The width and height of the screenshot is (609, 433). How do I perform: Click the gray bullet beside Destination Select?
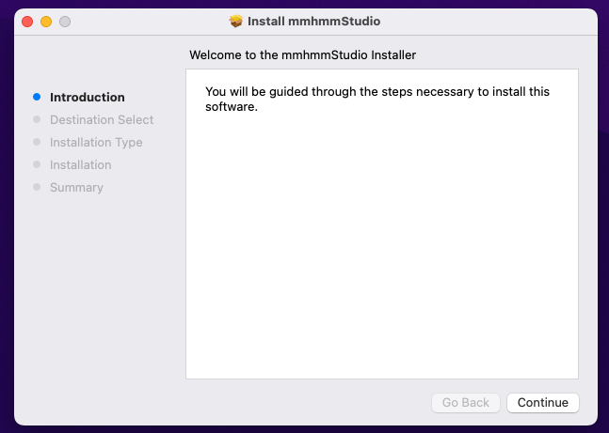coord(37,119)
